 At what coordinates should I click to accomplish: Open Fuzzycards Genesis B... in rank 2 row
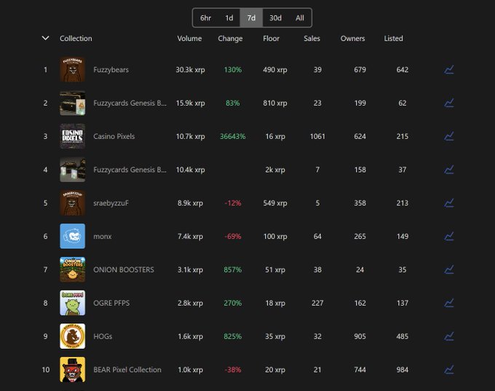click(130, 103)
